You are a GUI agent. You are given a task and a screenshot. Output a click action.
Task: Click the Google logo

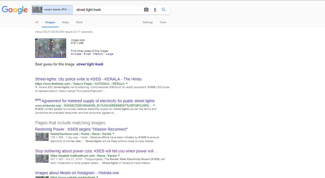click(14, 10)
